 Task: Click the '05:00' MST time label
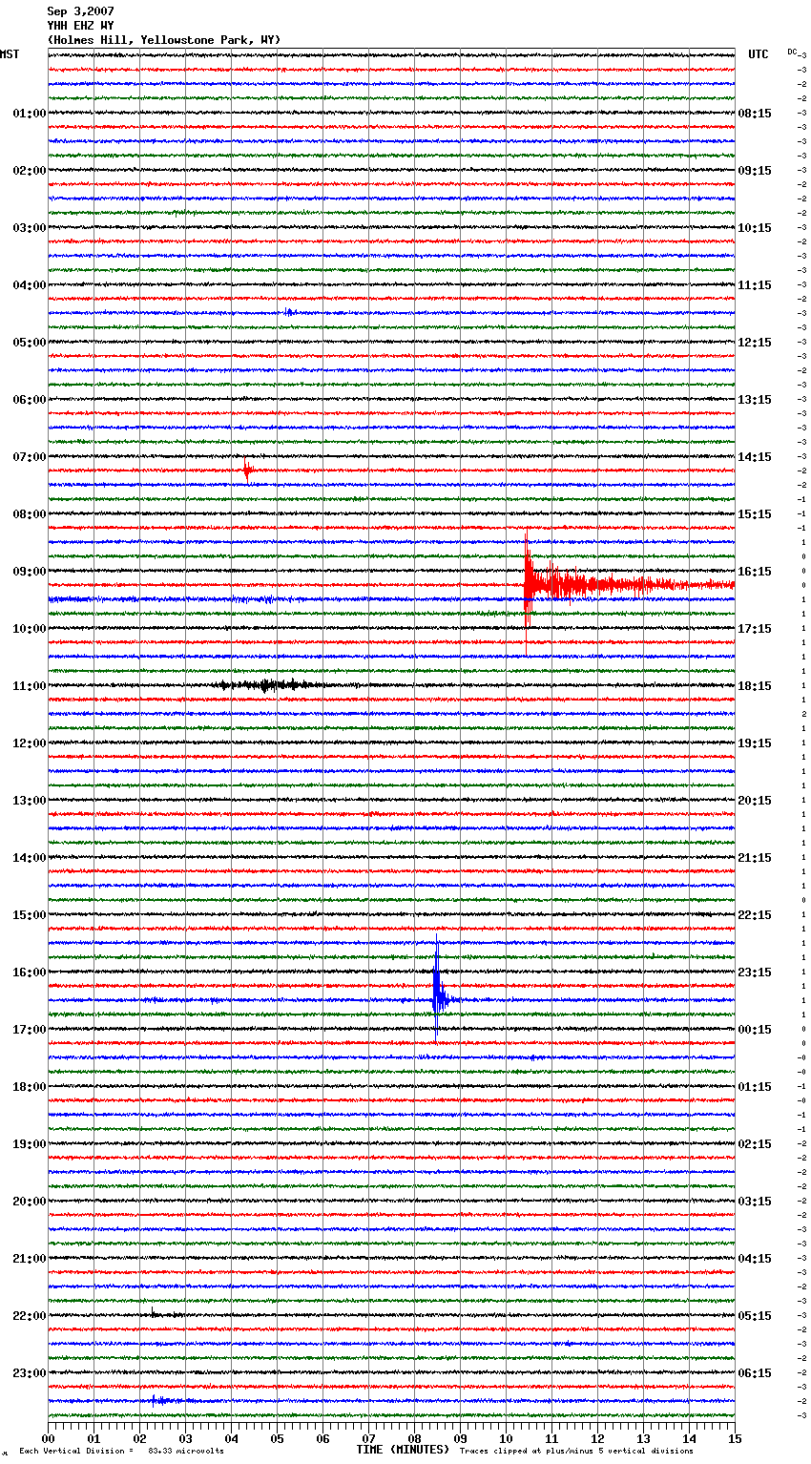30,343
